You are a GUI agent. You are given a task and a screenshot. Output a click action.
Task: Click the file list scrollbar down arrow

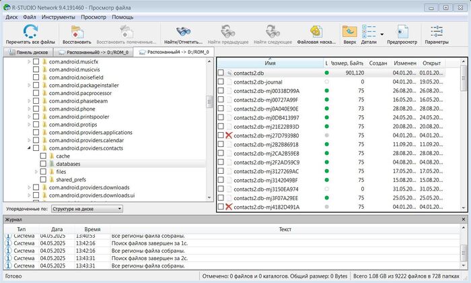point(464,208)
